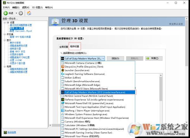Click the taskmgr.exe icon in the list
The height and width of the screenshot is (138, 190).
click(63, 114)
